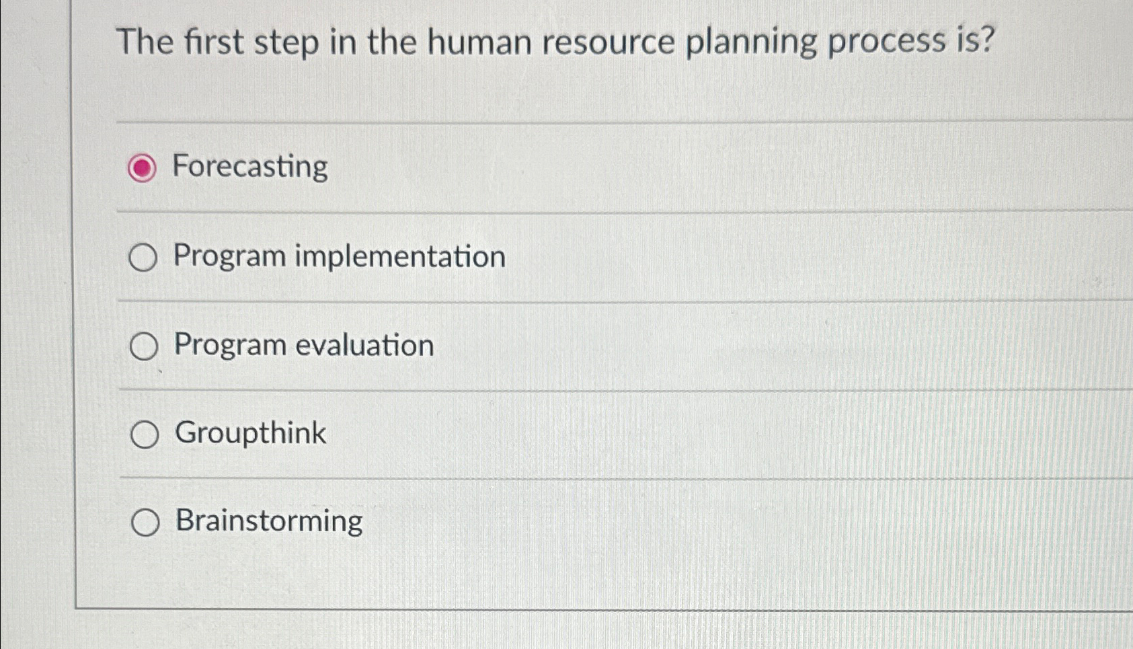Click the Program implementation answer label

tap(340, 257)
